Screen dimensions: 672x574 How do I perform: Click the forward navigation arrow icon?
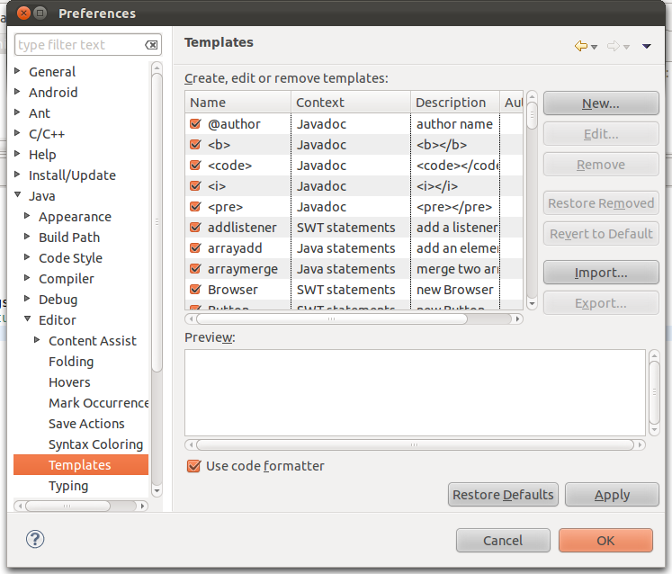(613, 46)
